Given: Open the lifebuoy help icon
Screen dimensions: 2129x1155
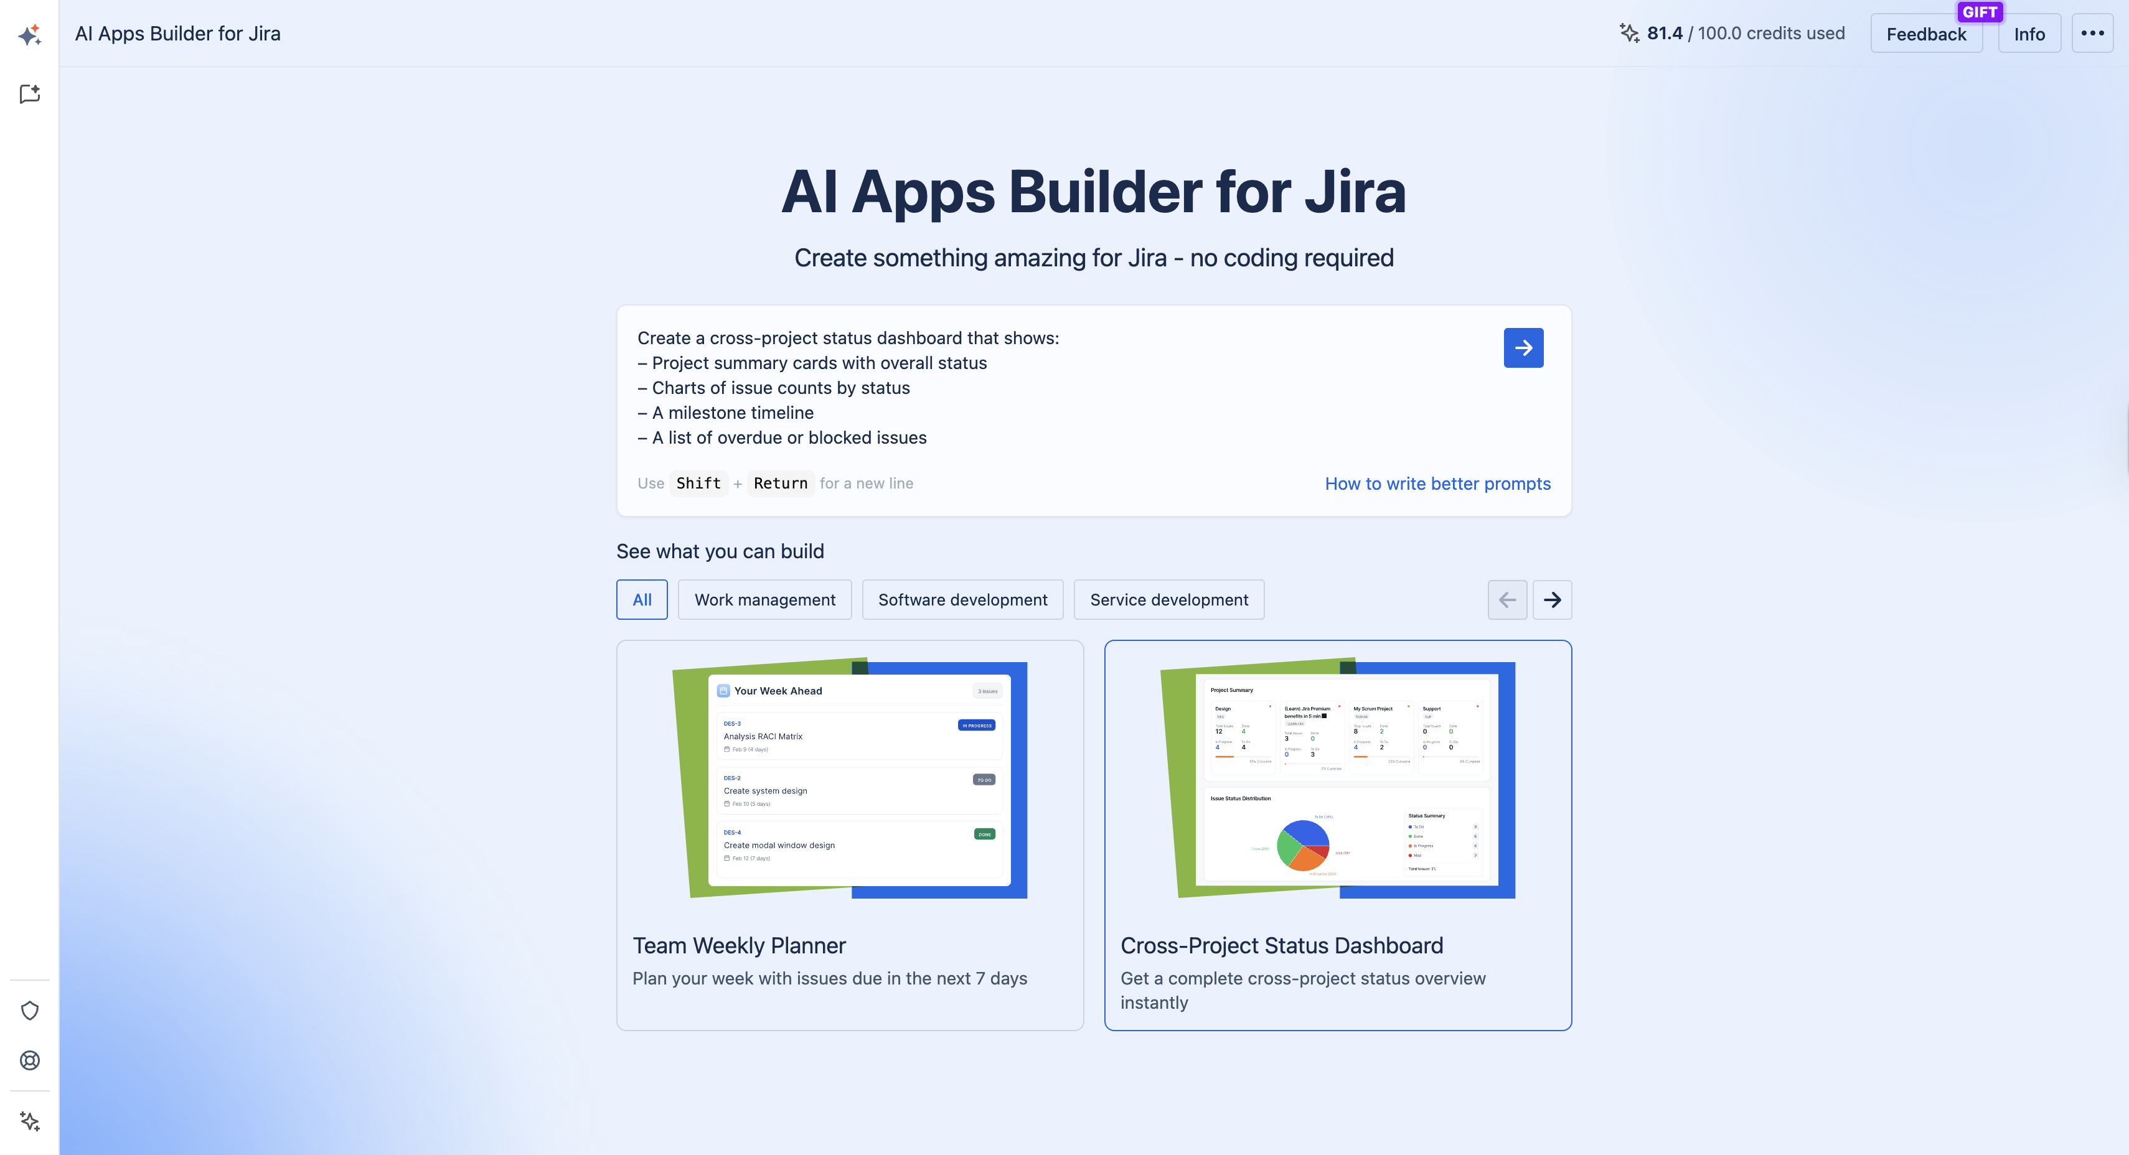Looking at the screenshot, I should 30,1060.
